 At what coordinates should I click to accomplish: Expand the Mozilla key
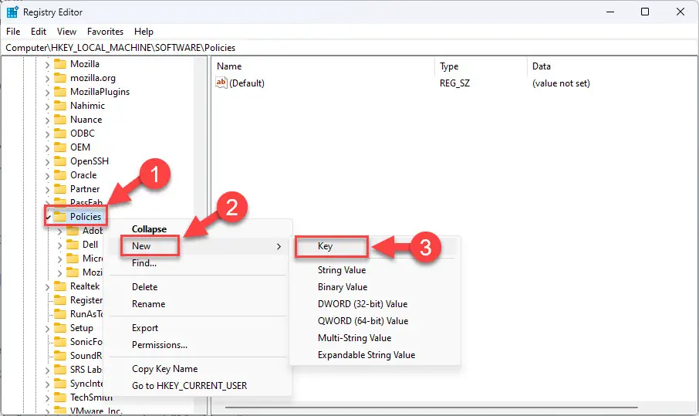click(x=47, y=65)
